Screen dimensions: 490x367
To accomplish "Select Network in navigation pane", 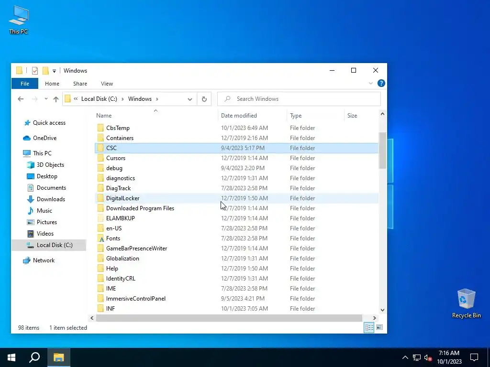I will tap(44, 260).
